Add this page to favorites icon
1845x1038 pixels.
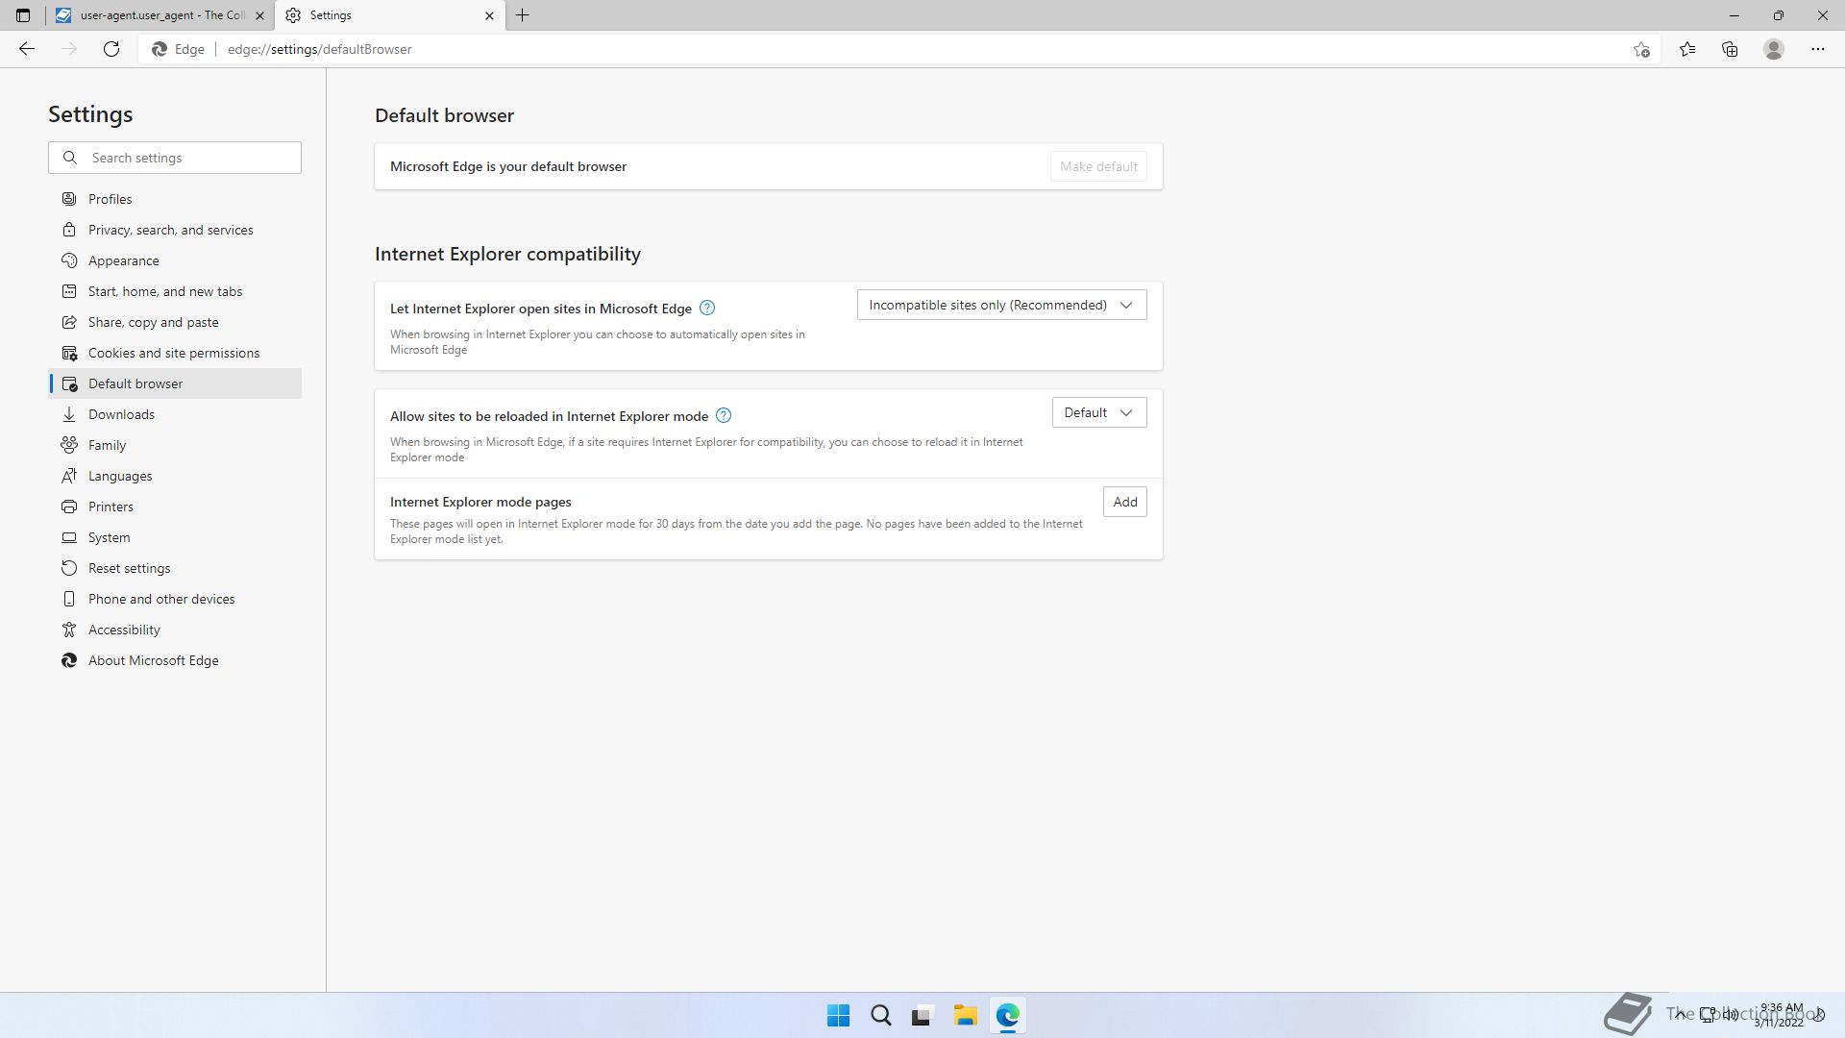[1641, 49]
